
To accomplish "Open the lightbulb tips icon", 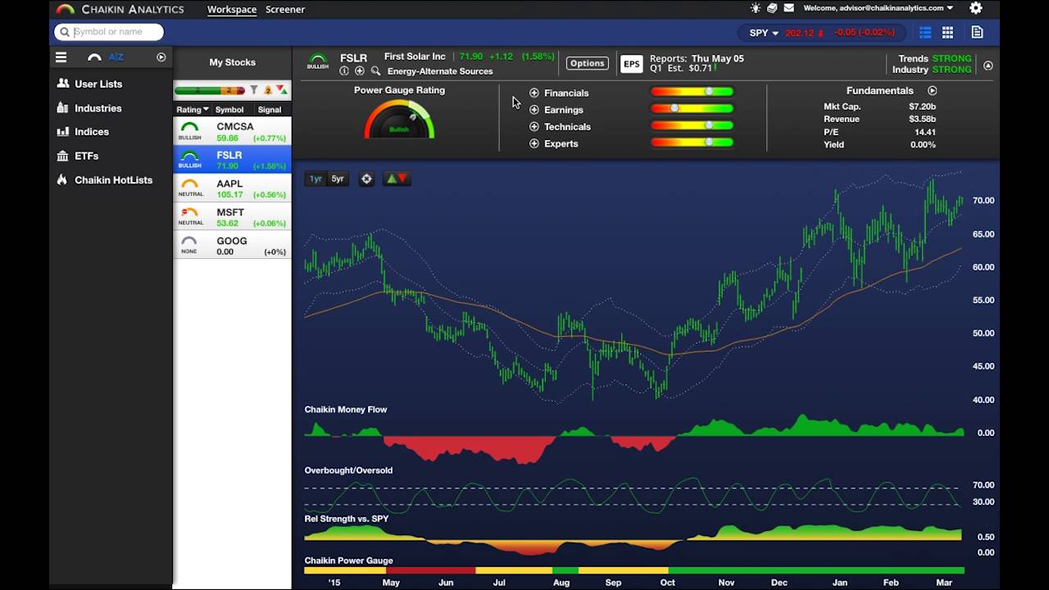I will click(755, 8).
